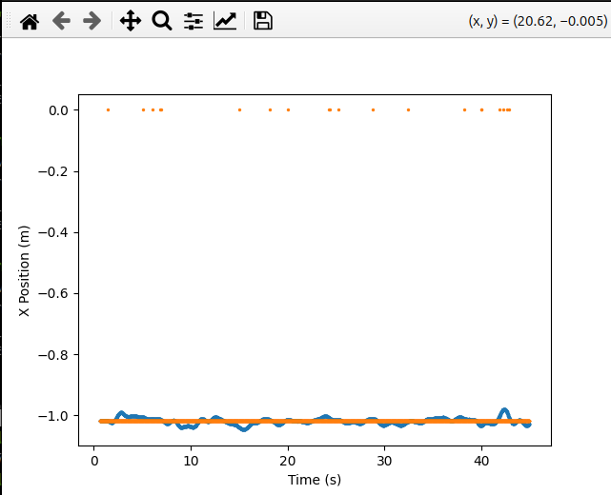Click the (x, y) coordinate readout
611x495 pixels.
537,22
